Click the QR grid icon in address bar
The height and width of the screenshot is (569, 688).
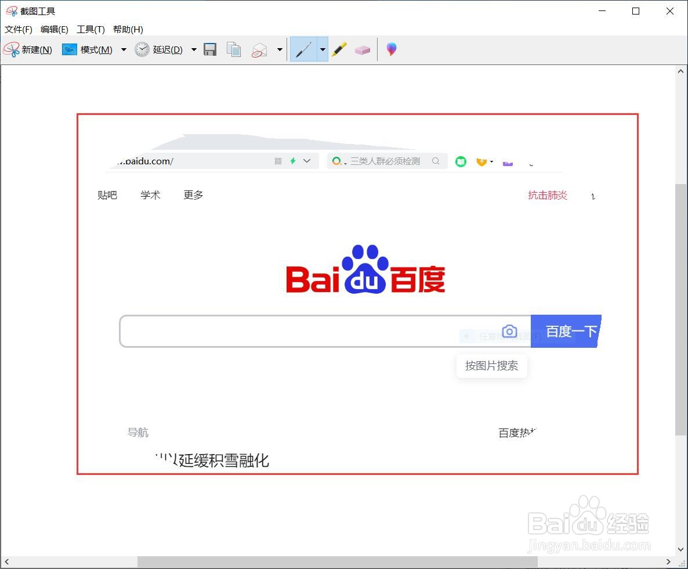tap(278, 161)
